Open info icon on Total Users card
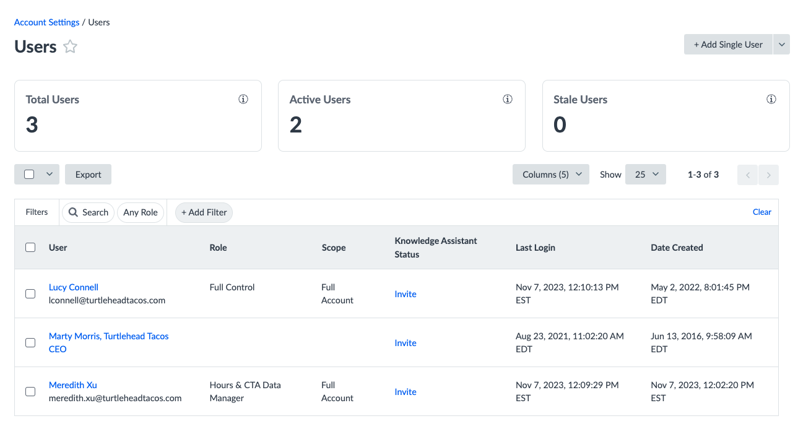 click(243, 99)
